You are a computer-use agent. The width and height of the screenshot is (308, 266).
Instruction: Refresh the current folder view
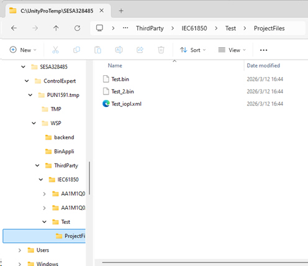point(77,28)
